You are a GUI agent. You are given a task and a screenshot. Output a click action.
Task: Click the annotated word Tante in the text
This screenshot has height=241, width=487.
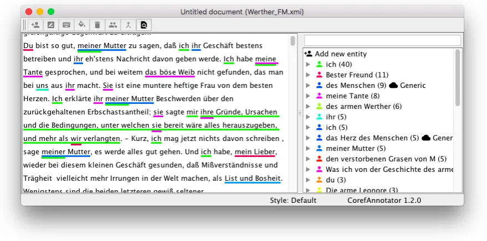click(33, 72)
